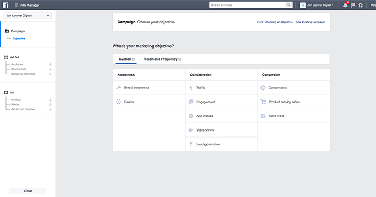Switch to the Reach and Frequency tab
The height and width of the screenshot is (197, 376).
(162, 59)
